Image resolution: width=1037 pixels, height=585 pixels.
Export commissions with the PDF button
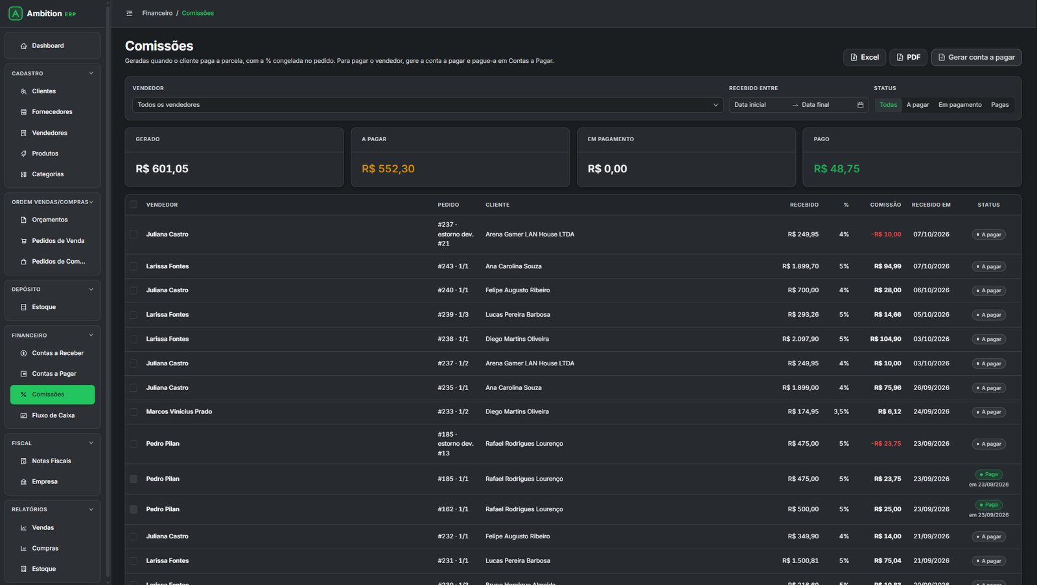(908, 57)
